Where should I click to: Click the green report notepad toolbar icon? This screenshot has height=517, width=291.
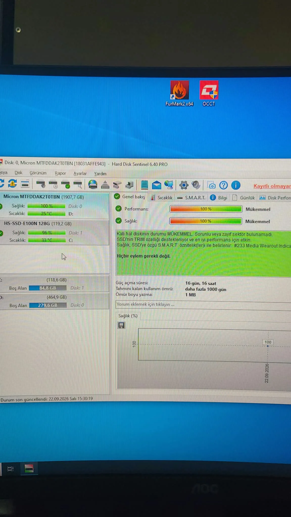point(144,185)
